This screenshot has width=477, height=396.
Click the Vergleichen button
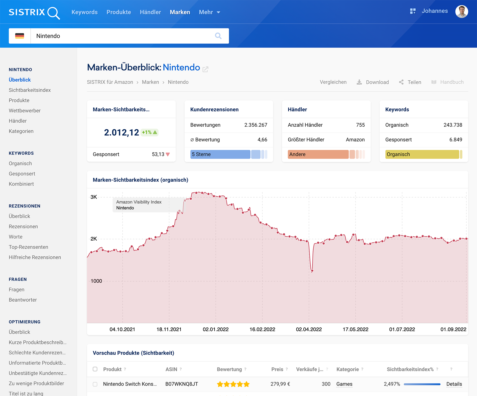tap(333, 82)
